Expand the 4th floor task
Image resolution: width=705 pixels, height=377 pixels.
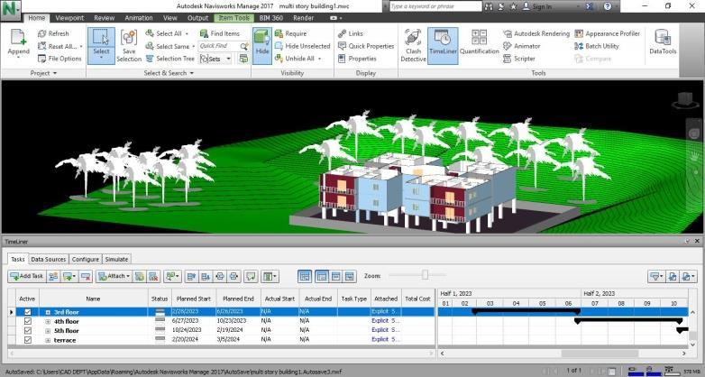[x=48, y=322]
